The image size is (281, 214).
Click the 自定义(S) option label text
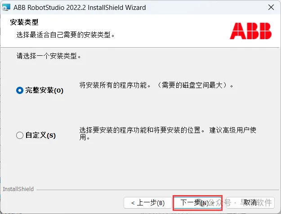40,135
